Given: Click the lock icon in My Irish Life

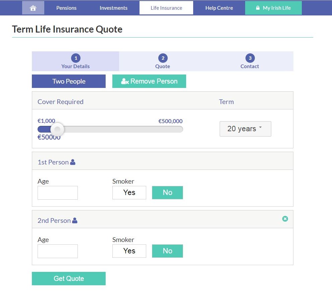Looking at the screenshot, I should (x=258, y=8).
